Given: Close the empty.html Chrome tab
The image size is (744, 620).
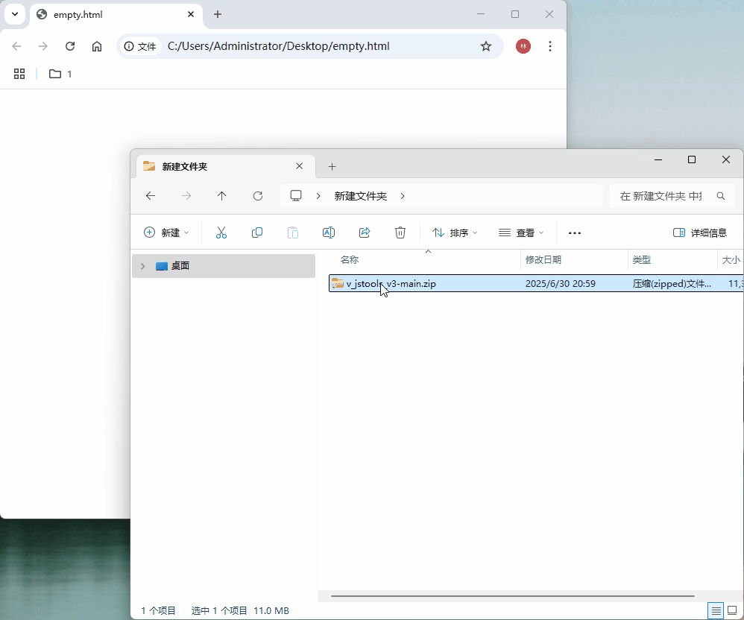Looking at the screenshot, I should (191, 14).
